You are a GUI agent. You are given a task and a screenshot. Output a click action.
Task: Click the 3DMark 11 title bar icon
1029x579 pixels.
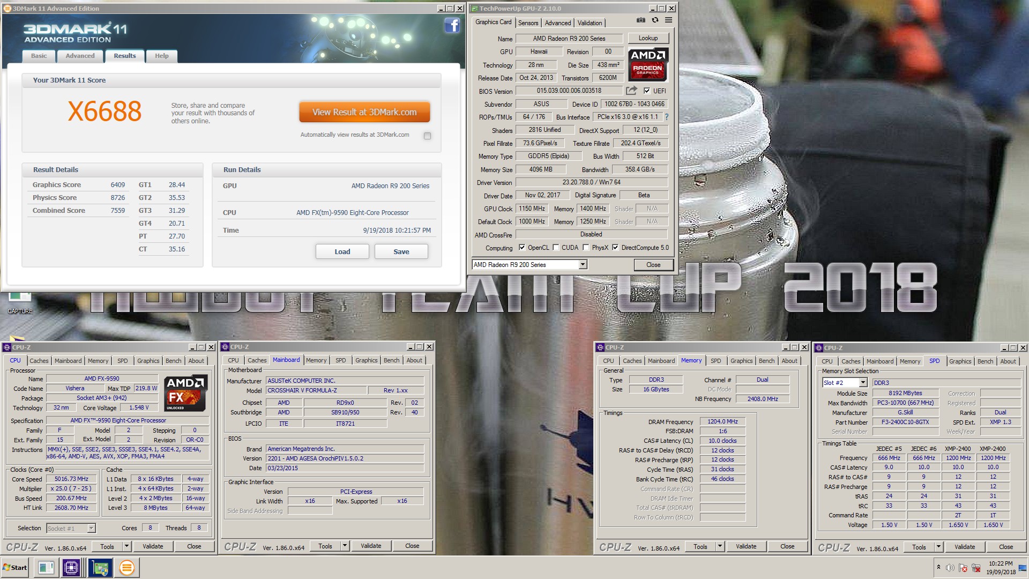click(8, 9)
